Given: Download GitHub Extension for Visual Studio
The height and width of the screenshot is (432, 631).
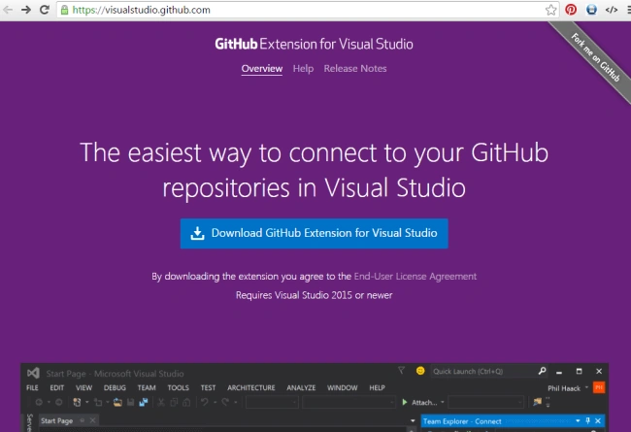Looking at the screenshot, I should (314, 234).
